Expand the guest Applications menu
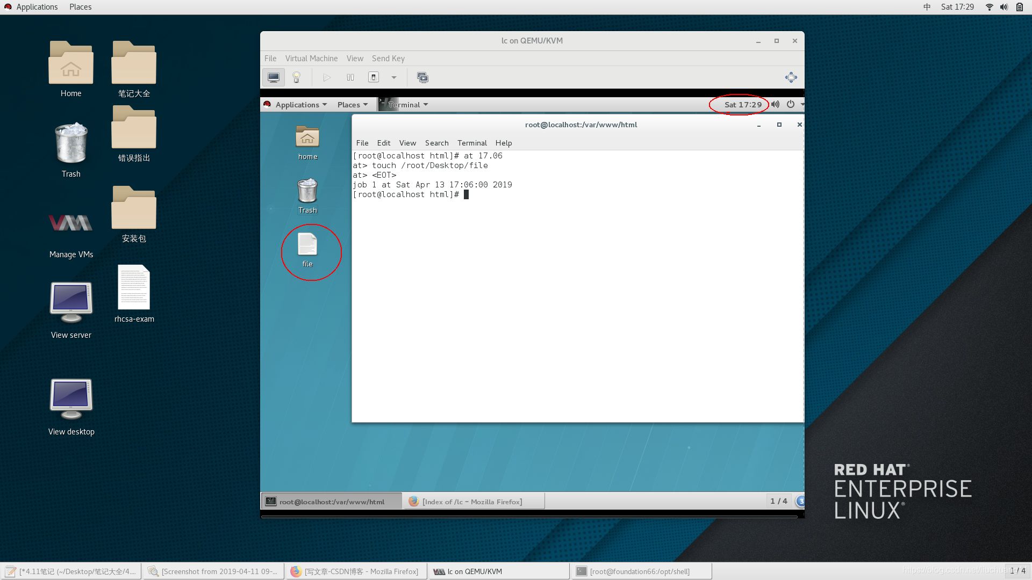 [x=300, y=105]
